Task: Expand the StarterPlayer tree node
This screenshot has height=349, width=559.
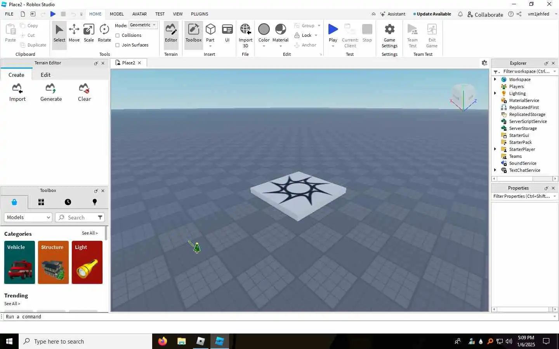Action: pyautogui.click(x=495, y=149)
